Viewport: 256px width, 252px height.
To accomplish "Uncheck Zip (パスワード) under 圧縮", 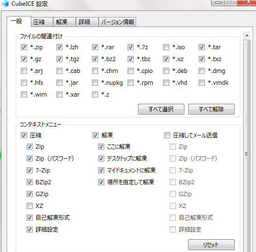I will (x=29, y=158).
